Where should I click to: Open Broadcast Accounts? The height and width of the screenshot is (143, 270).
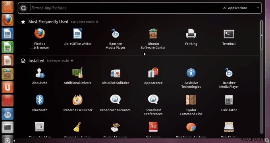pos(116,103)
